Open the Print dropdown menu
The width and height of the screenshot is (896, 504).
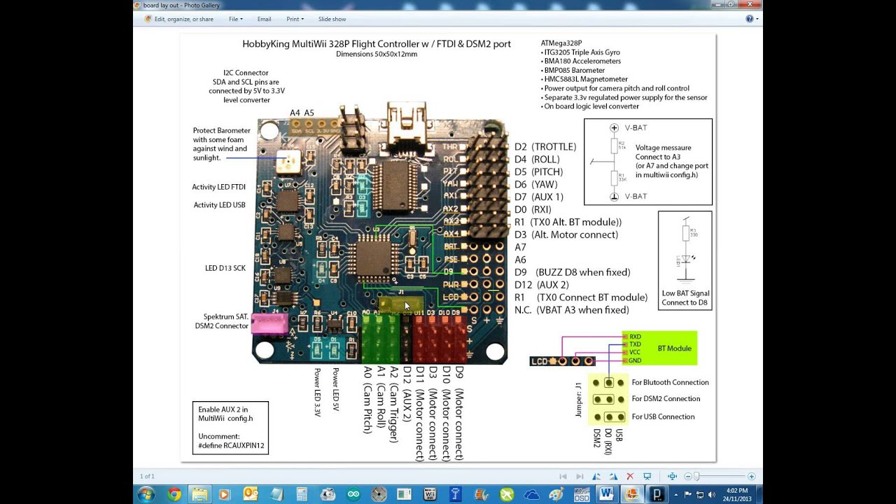[294, 19]
